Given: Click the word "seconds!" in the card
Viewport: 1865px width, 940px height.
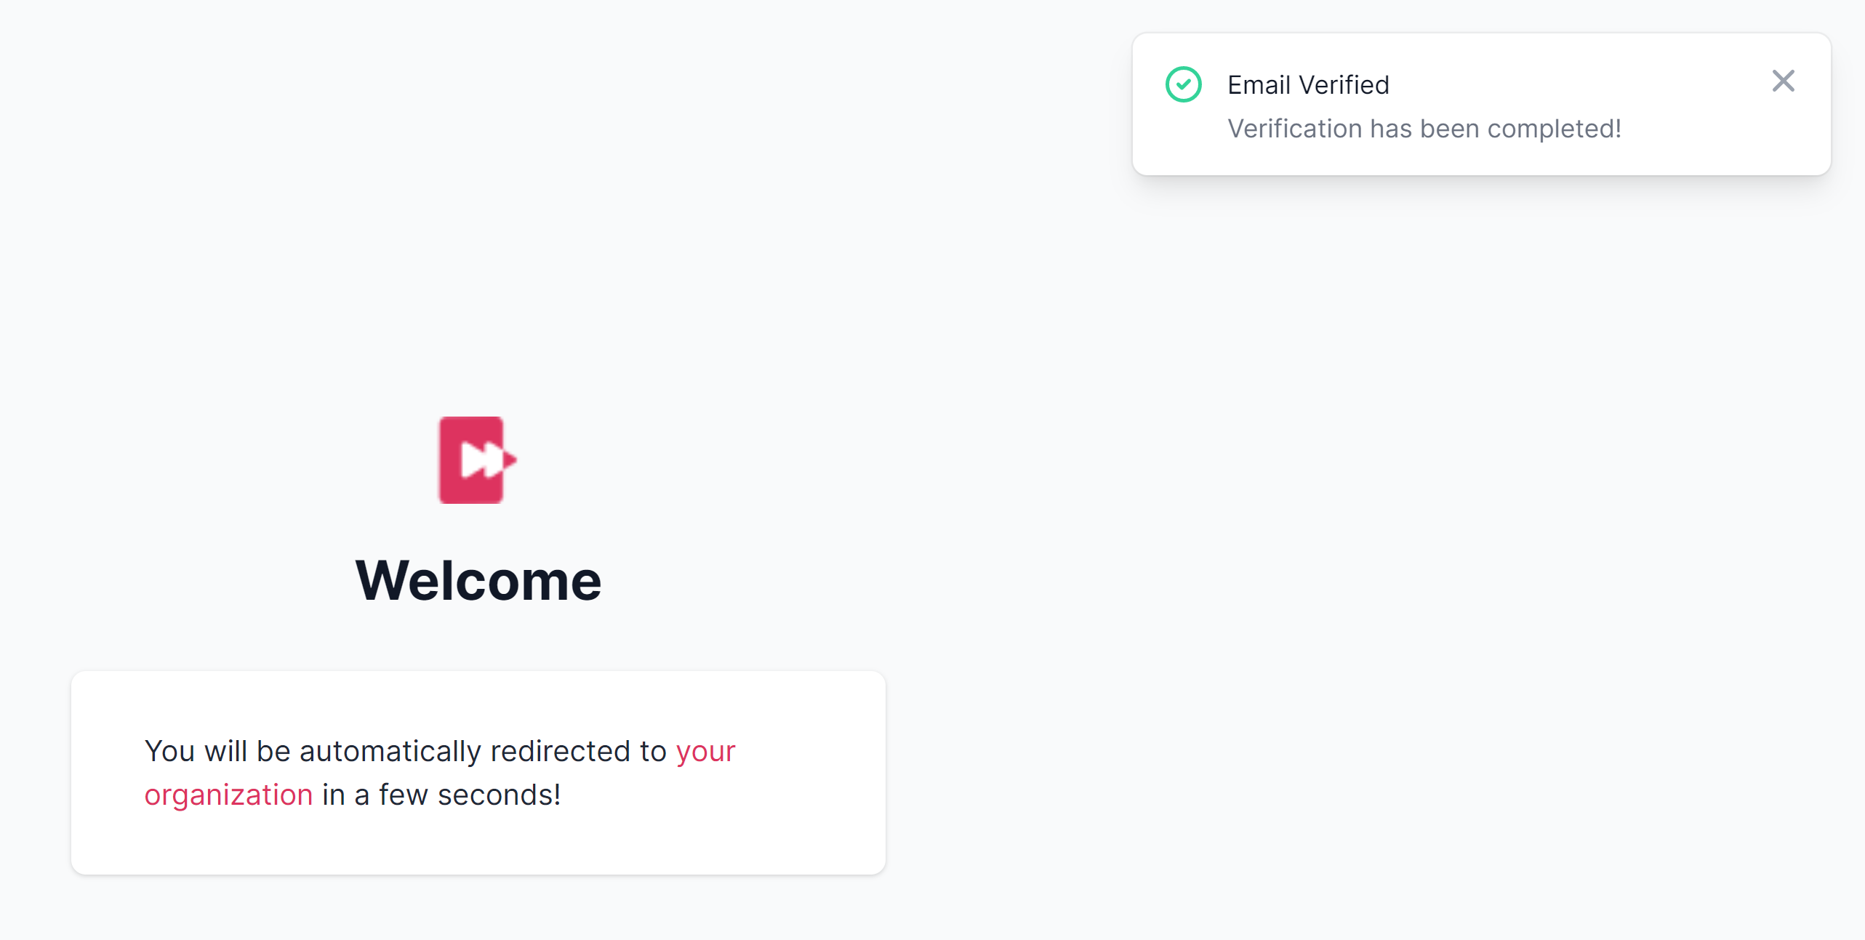Looking at the screenshot, I should pyautogui.click(x=499, y=795).
